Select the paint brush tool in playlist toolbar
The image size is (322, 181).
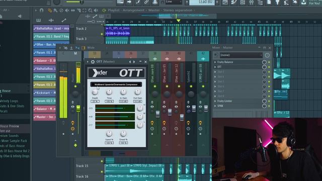(55, 10)
